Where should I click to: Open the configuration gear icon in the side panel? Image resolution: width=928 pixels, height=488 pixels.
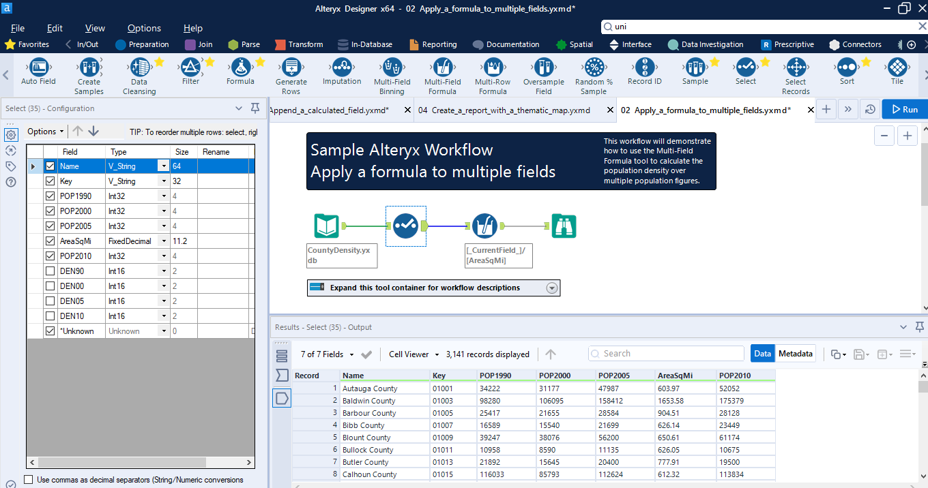click(x=10, y=135)
